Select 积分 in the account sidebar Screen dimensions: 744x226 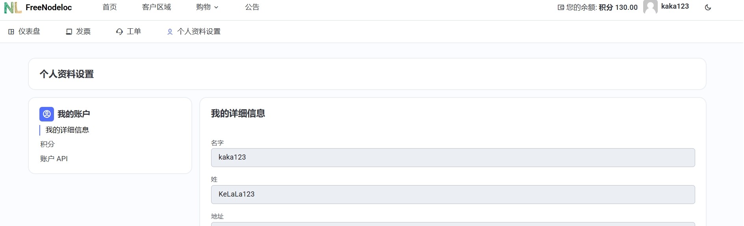point(47,144)
